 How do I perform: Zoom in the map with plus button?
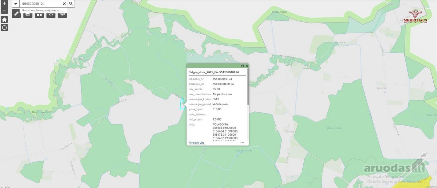tap(4, 3)
